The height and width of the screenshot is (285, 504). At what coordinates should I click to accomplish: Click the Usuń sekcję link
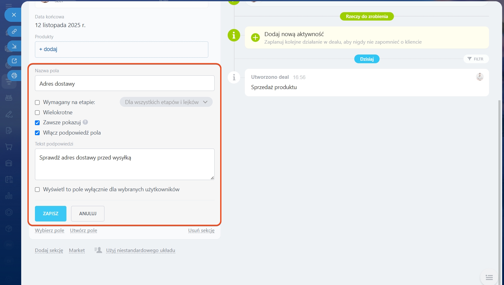click(x=201, y=230)
